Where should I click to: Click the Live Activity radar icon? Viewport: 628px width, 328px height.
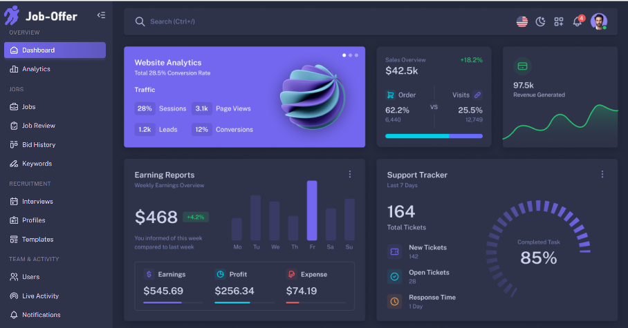[14, 296]
